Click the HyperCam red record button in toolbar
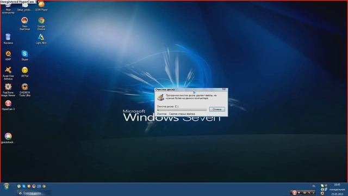This screenshot has width=348, height=196. [295, 193]
